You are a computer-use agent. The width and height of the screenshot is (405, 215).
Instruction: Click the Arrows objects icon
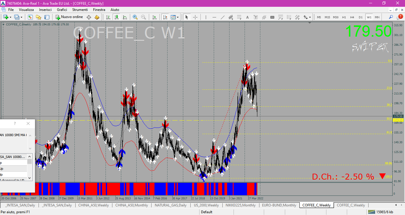click(x=306, y=17)
